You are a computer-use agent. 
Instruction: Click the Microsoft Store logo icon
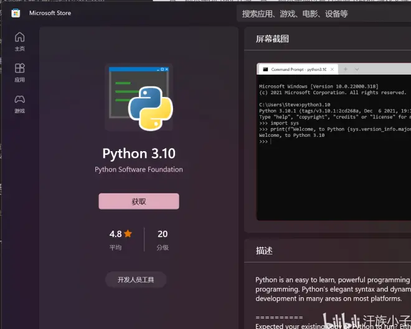coord(16,13)
